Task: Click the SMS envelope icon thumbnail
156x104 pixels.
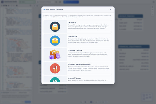Action: tap(55, 27)
